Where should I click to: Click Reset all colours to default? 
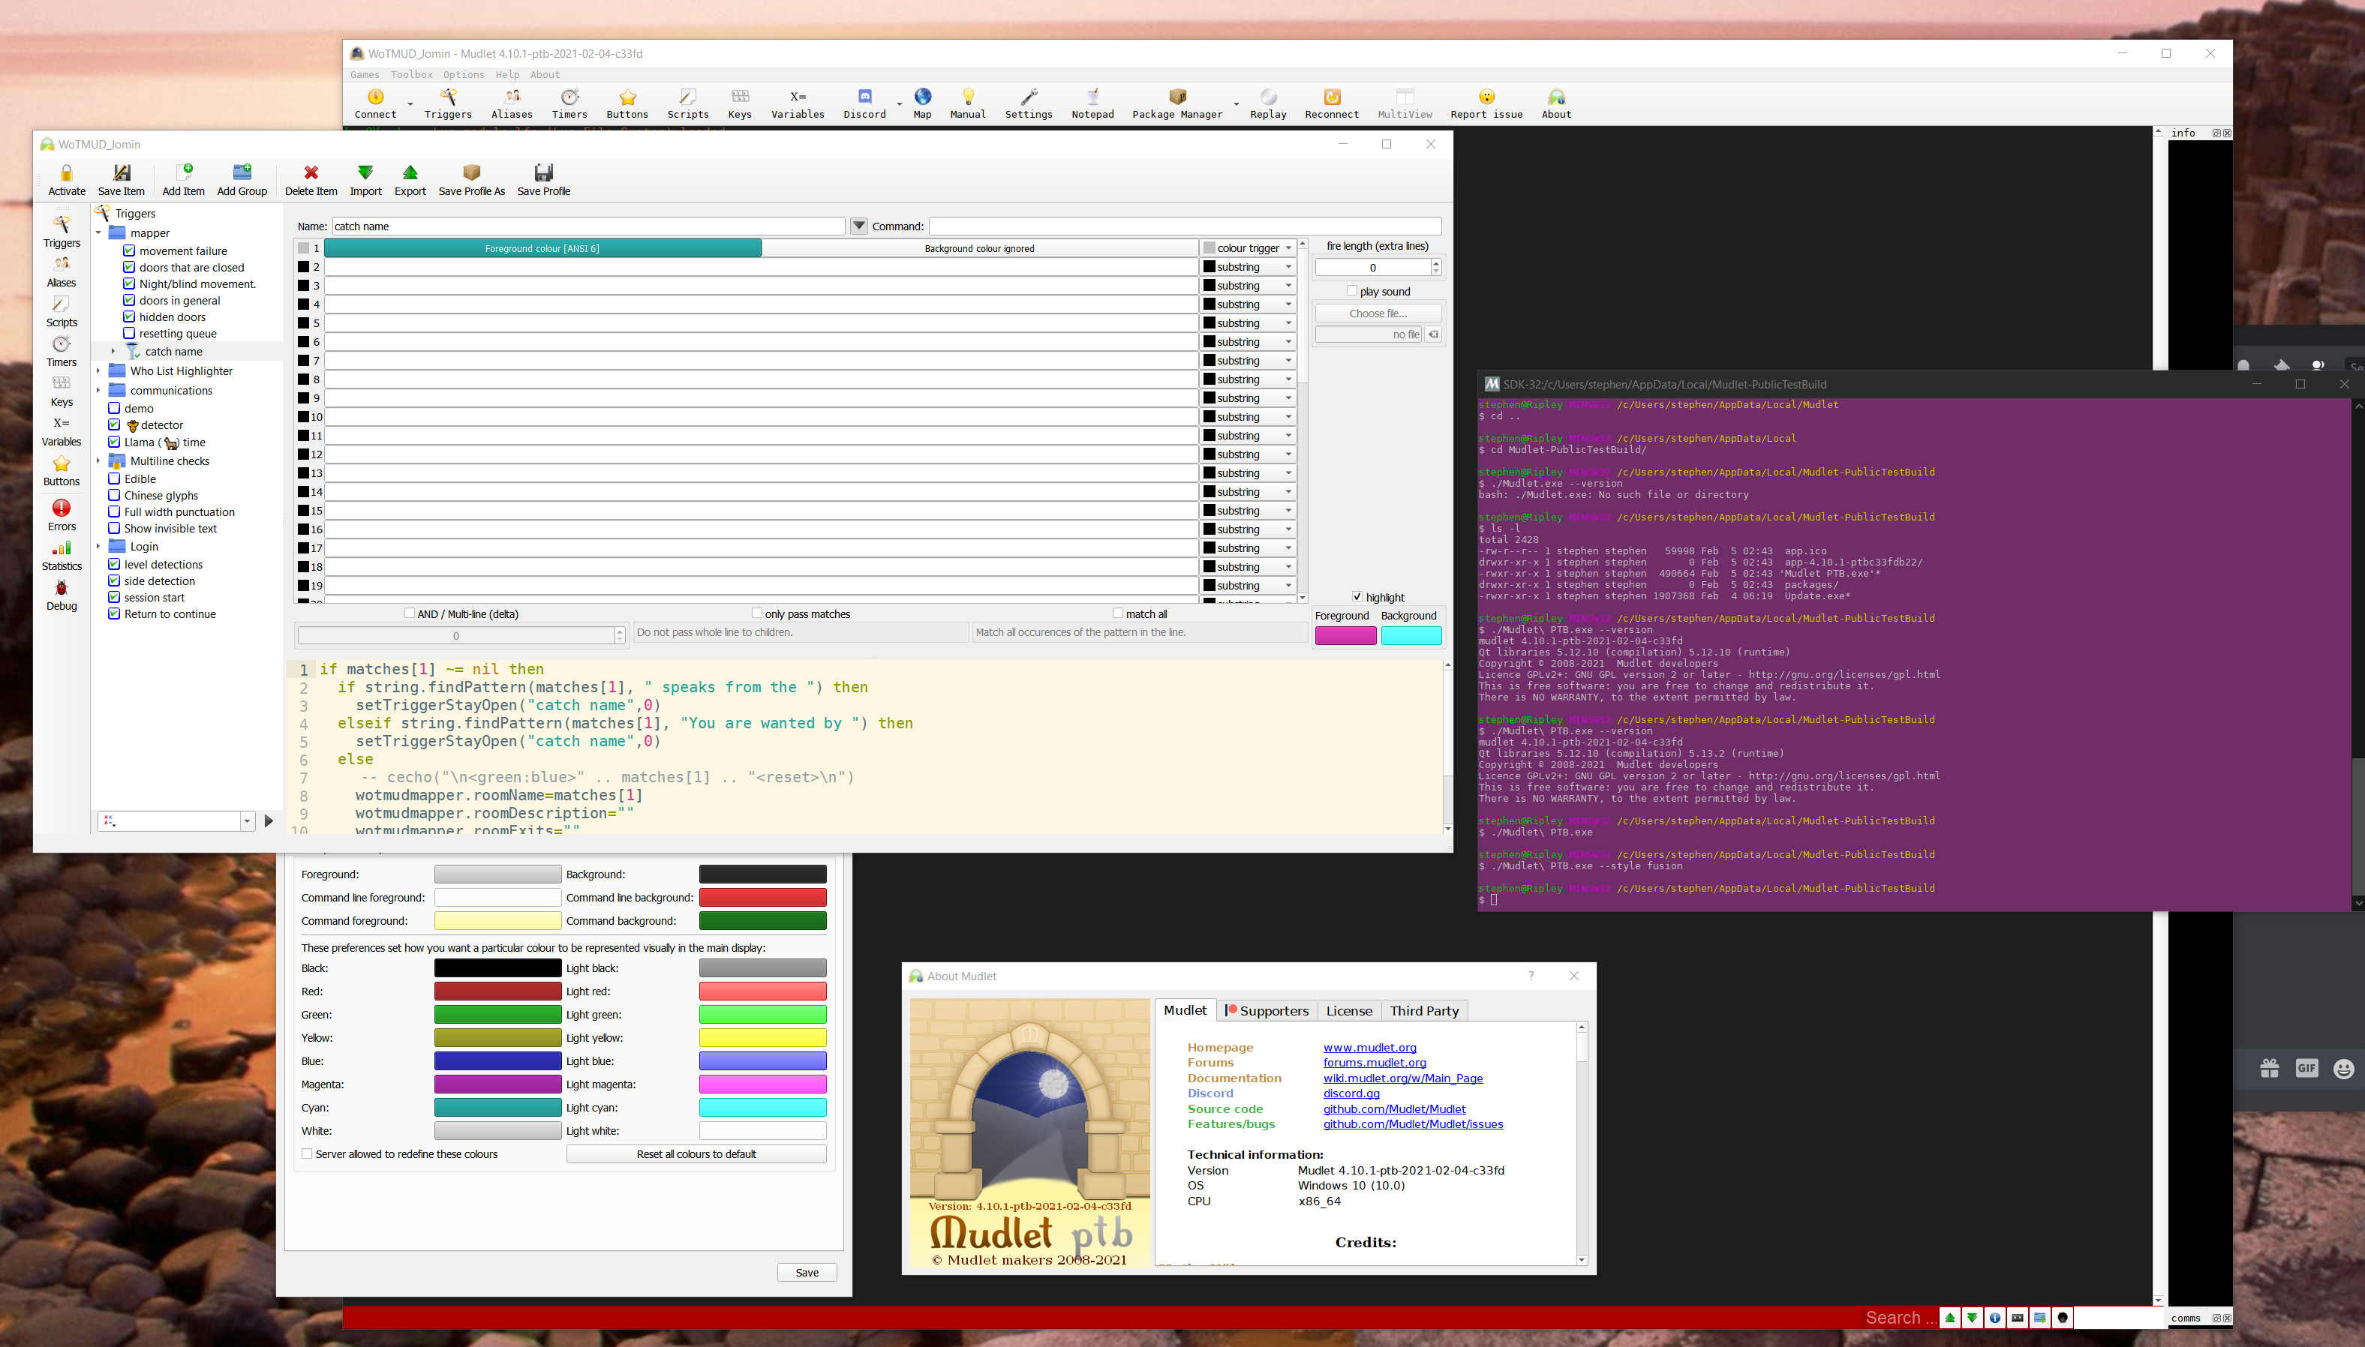696,1153
